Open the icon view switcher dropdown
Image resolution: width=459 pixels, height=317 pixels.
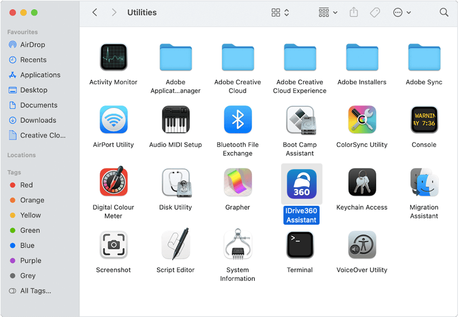(x=280, y=12)
